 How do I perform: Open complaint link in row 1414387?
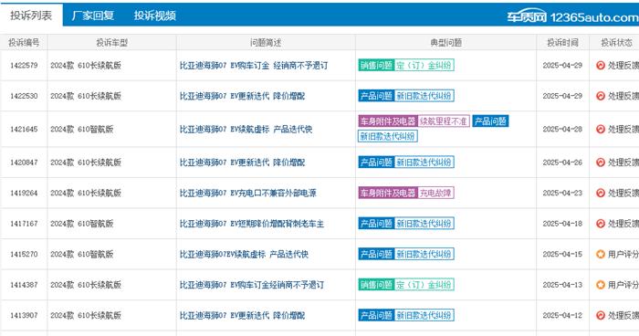tap(251, 285)
